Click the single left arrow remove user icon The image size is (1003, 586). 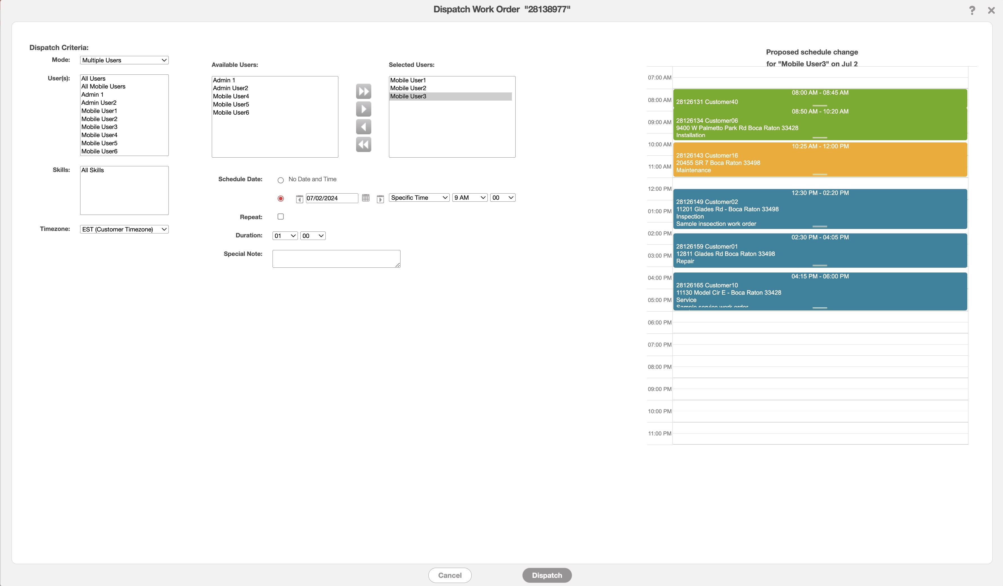point(363,127)
